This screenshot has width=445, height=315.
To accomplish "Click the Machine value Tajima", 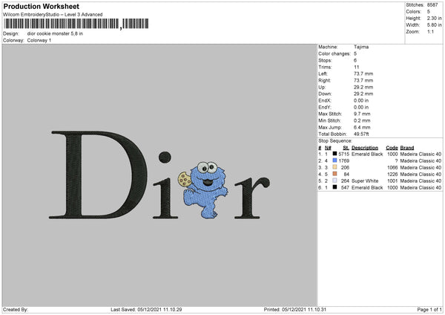I will (361, 47).
